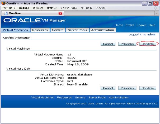Viewport: 160px width, 124px height.
Task: Open the Profile link
Action: (130, 25)
